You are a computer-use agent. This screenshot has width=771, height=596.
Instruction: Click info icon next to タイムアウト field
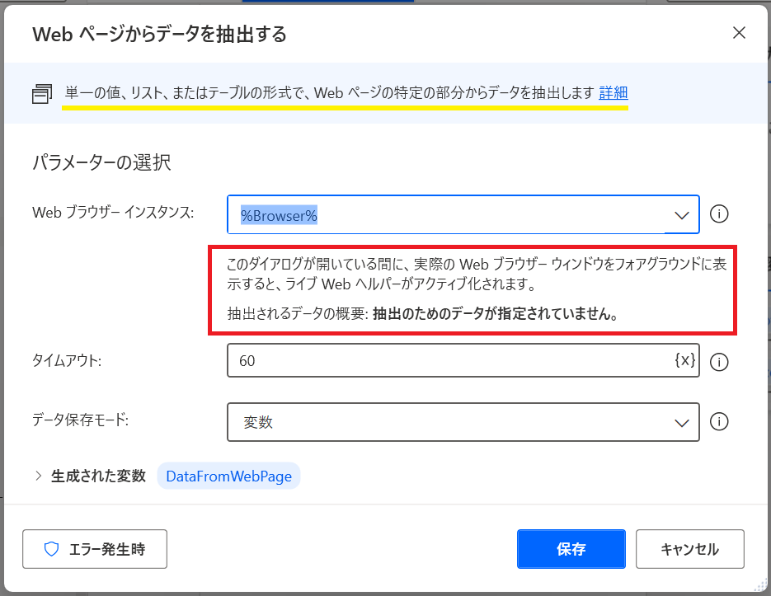[x=719, y=361]
